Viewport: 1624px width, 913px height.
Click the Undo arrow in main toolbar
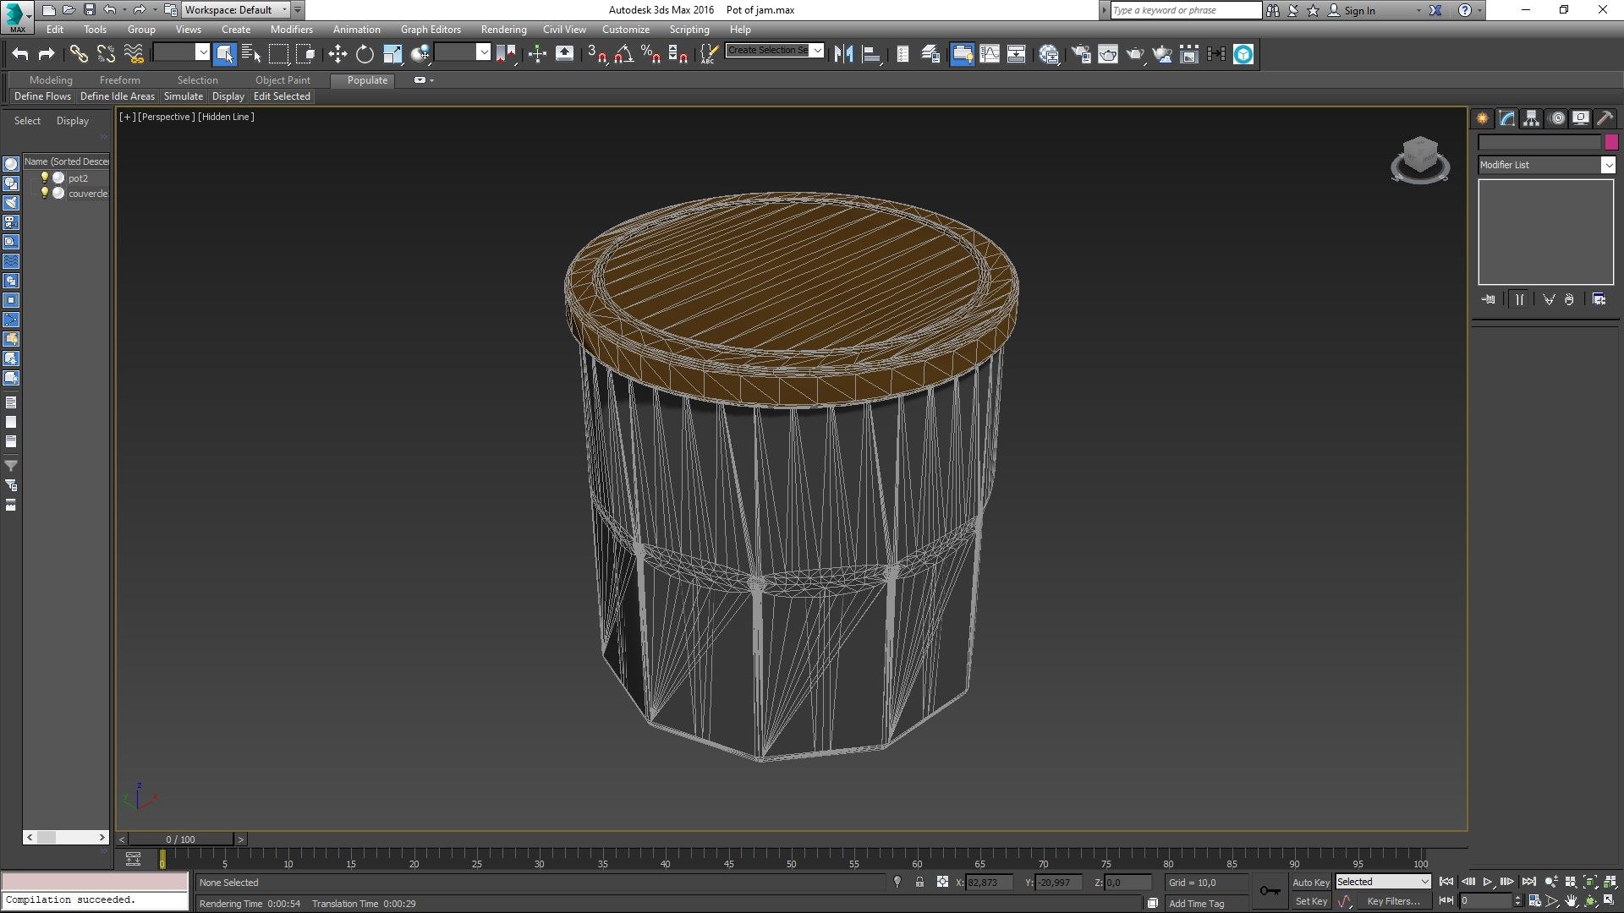pos(19,54)
